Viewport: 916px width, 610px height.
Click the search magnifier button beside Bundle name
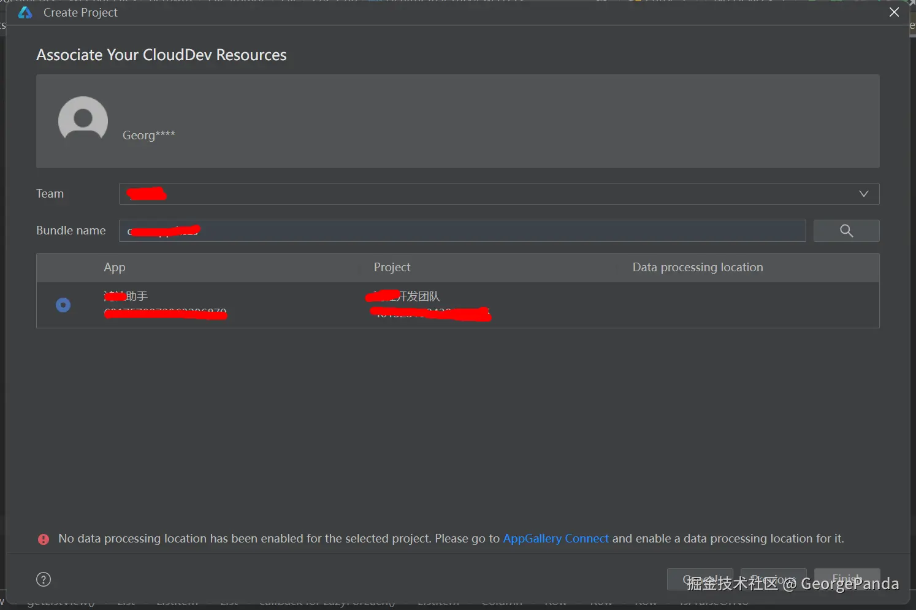point(846,231)
